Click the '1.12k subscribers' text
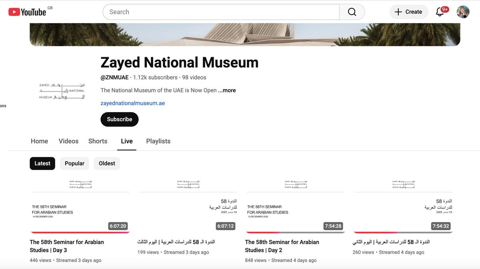 pos(155,77)
